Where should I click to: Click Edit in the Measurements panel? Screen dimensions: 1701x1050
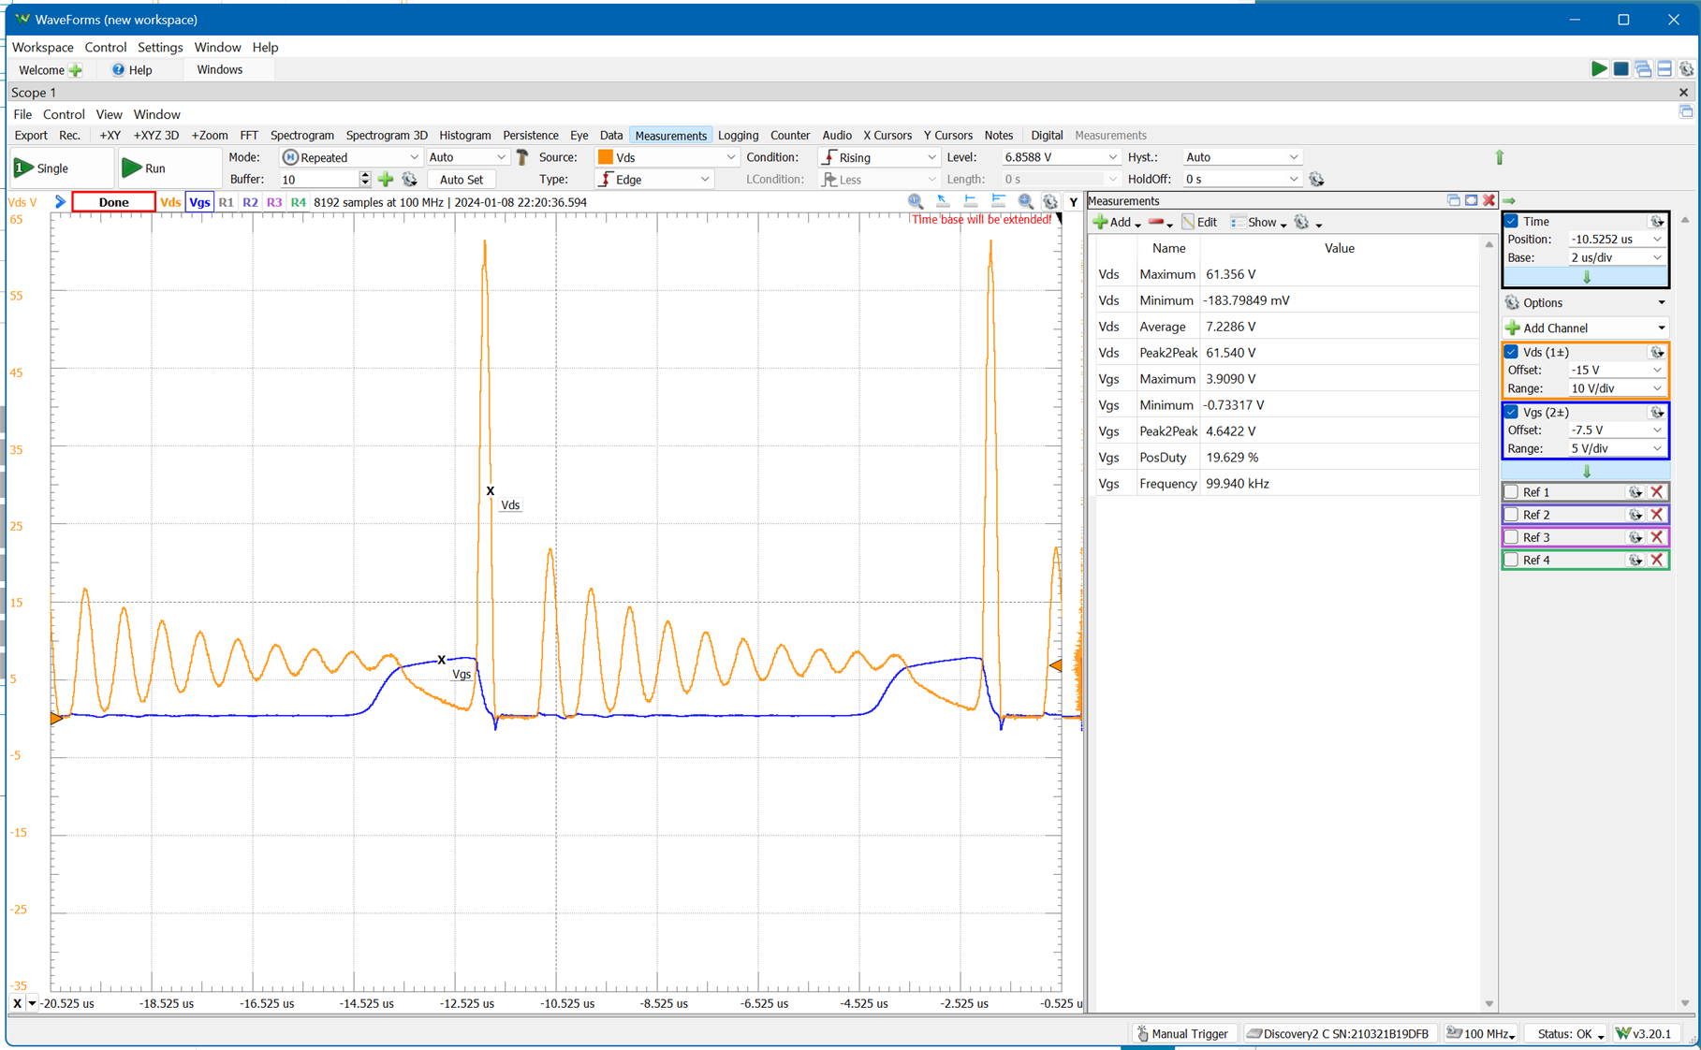pos(1199,223)
